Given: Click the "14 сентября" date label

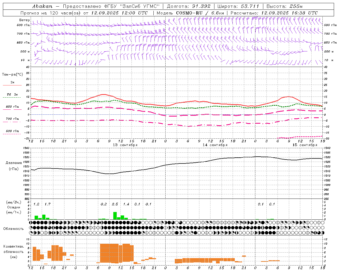Looking at the screenshot, I should (x=215, y=145).
